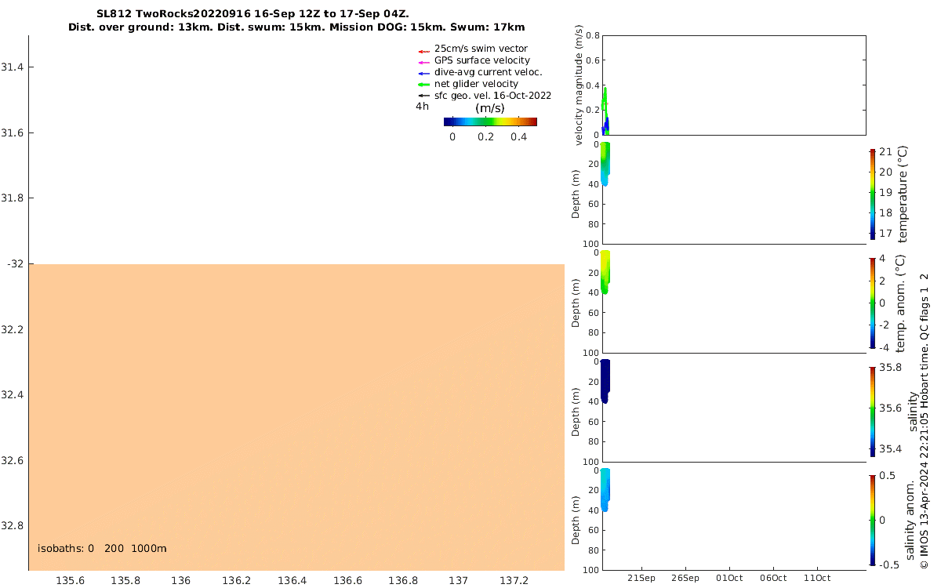This screenshot has width=941, height=588.
Task: Click the '136.2' longitude tick label
Action: coord(236,580)
